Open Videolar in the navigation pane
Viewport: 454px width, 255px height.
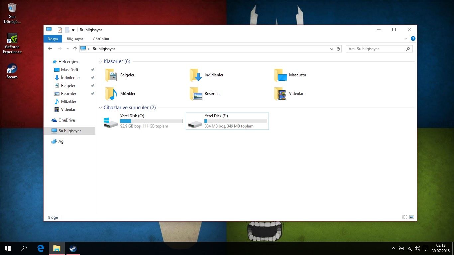tap(68, 110)
